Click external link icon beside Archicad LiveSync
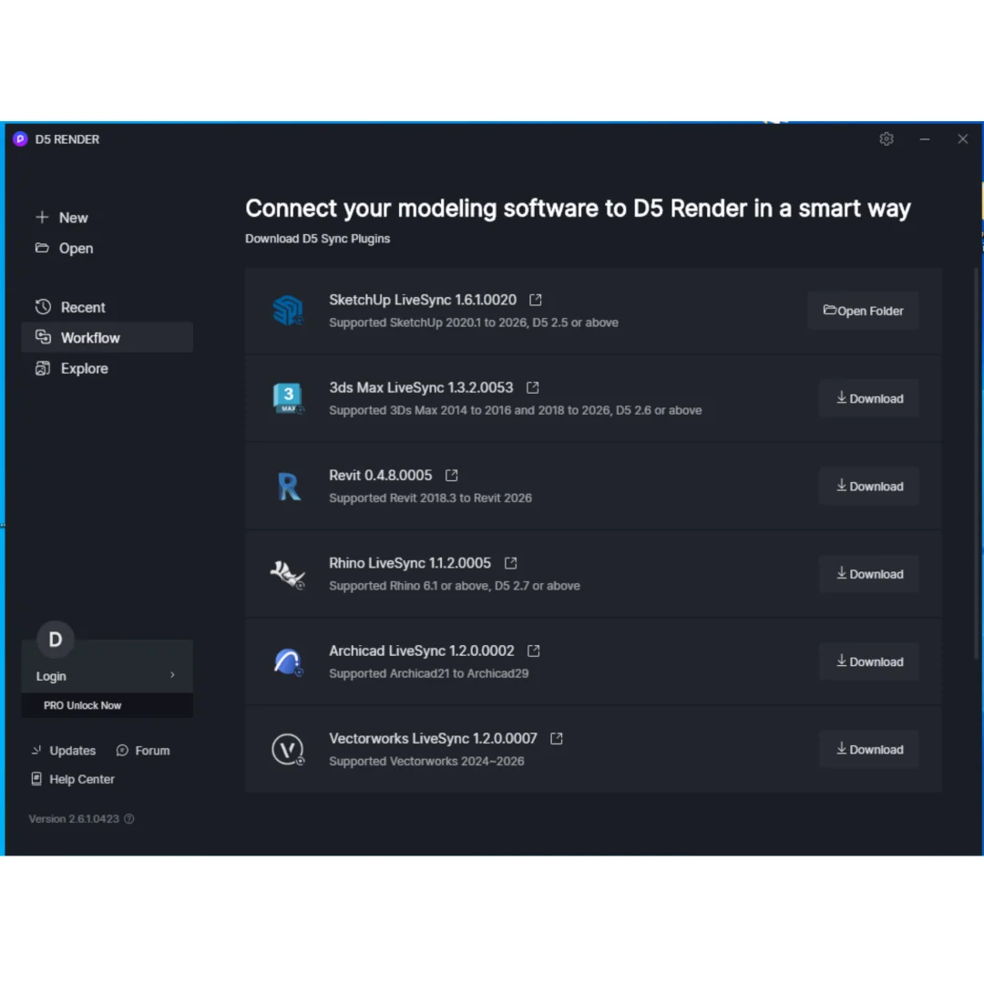The image size is (984, 984). coord(533,651)
